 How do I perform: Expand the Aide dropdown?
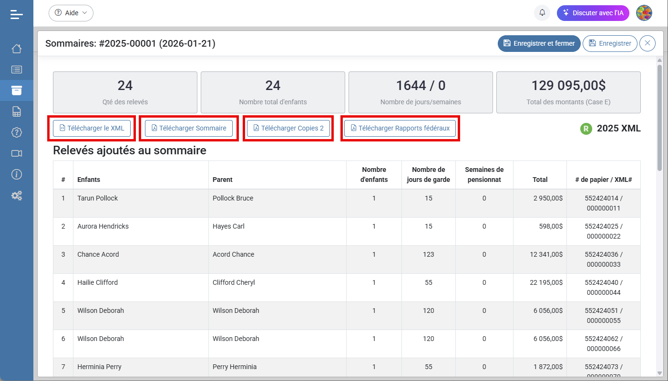[x=71, y=13]
